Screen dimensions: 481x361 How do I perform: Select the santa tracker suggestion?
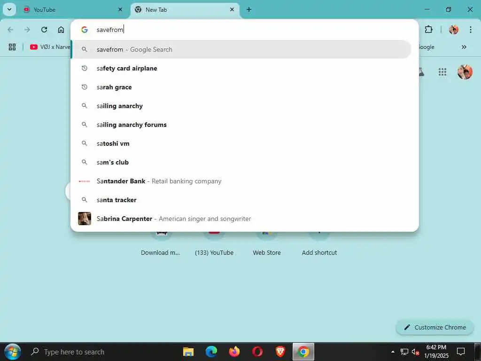[x=244, y=200]
